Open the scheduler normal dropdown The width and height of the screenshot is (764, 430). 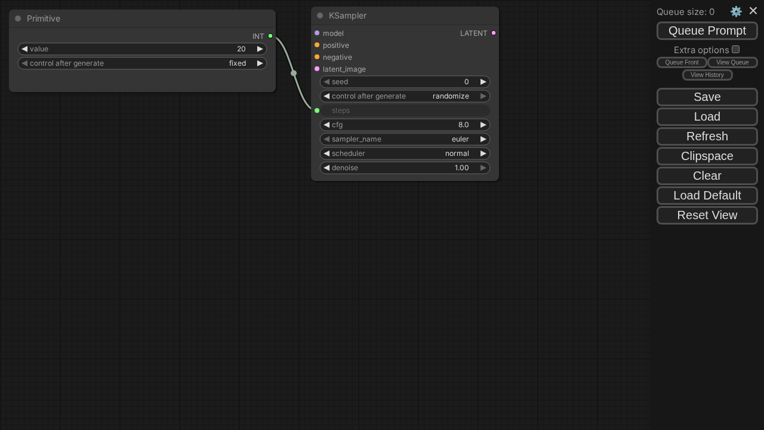(x=405, y=153)
